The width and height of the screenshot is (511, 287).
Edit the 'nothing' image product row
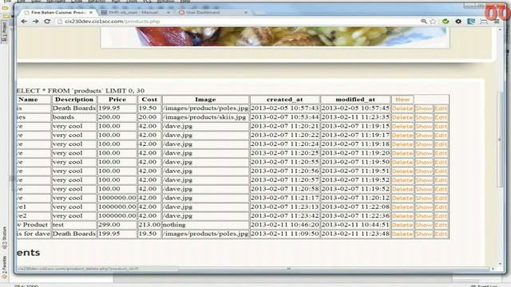click(x=441, y=225)
